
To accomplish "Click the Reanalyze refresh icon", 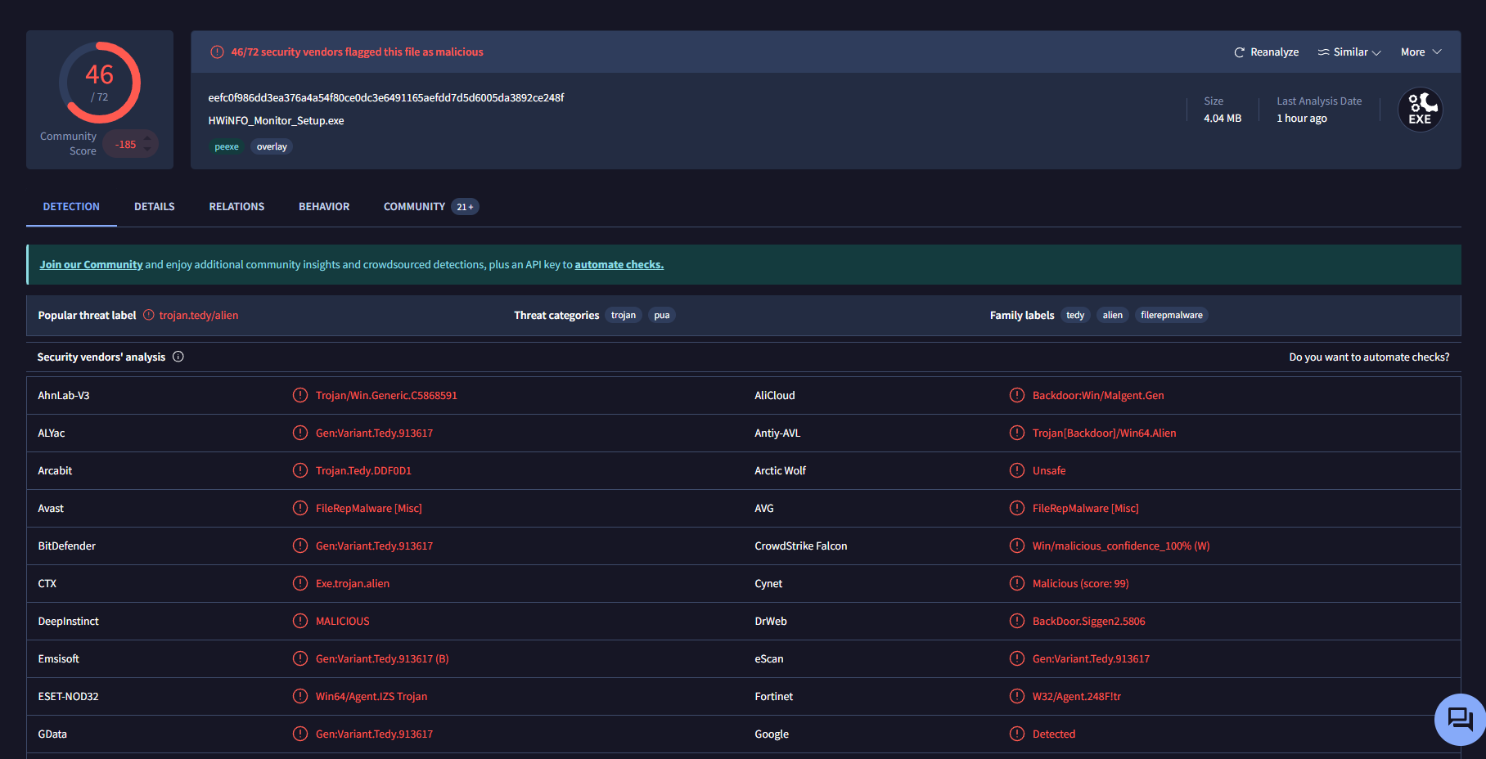I will [1239, 52].
